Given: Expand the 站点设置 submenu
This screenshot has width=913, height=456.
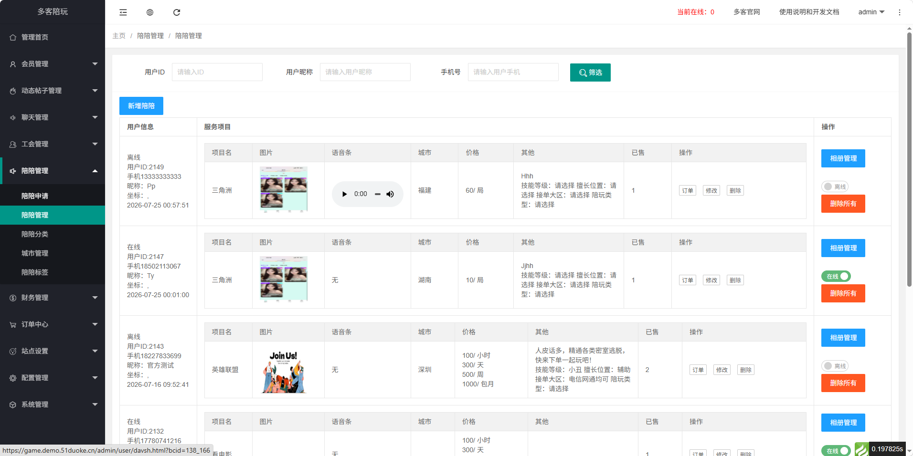Looking at the screenshot, I should [x=95, y=351].
